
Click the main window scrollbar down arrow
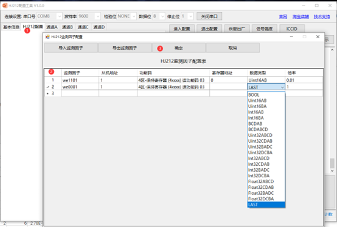click(x=332, y=171)
